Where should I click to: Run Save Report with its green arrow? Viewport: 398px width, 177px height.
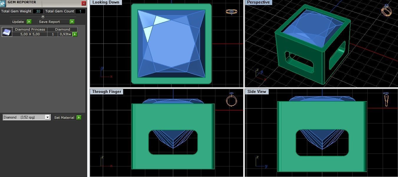click(x=72, y=22)
